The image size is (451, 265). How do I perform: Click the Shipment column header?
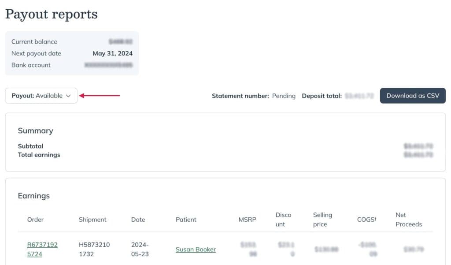pyautogui.click(x=92, y=220)
